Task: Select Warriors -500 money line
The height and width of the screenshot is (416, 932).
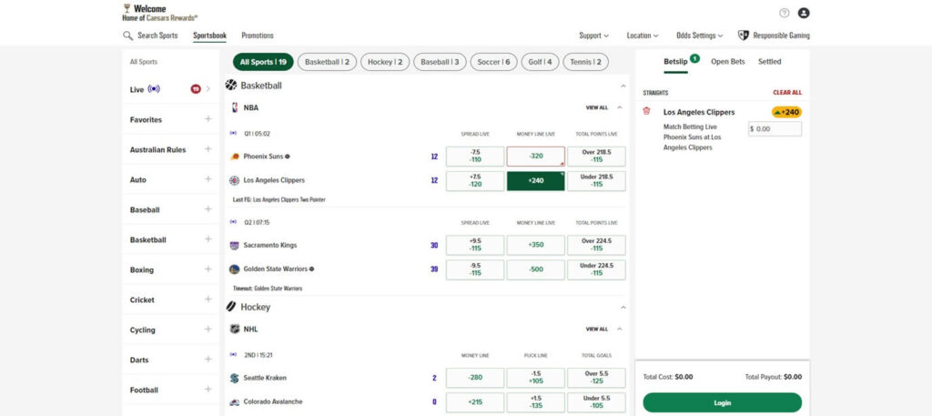Action: click(x=535, y=269)
